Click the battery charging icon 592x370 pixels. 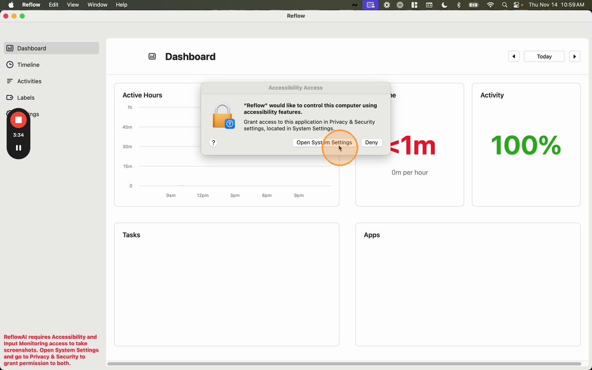coord(473,5)
